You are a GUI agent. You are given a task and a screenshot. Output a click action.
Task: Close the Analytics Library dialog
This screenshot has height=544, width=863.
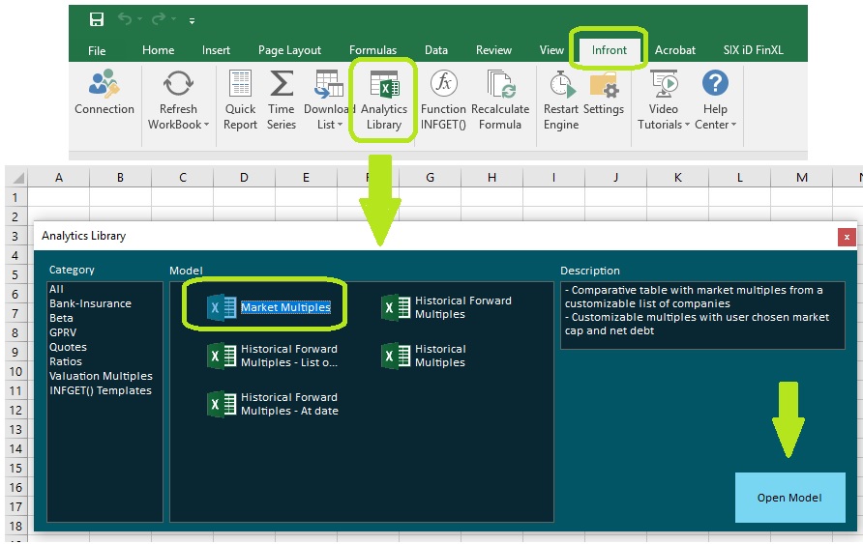pos(847,237)
